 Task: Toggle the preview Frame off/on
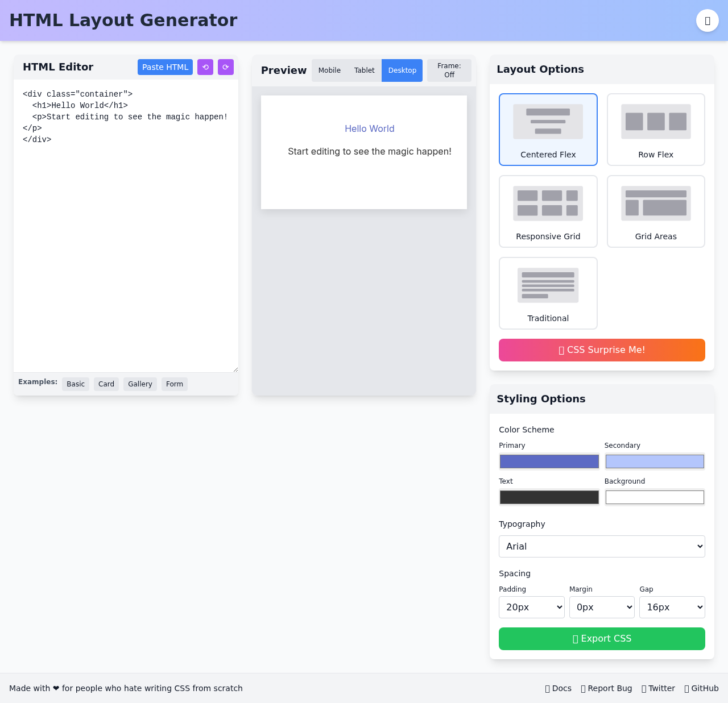449,70
